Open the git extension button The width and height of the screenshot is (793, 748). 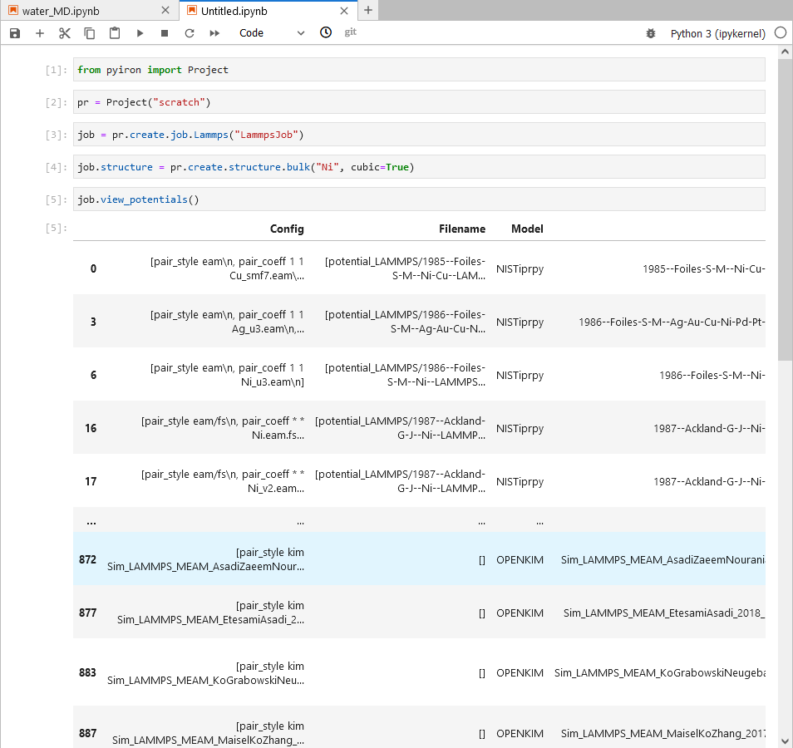350,32
